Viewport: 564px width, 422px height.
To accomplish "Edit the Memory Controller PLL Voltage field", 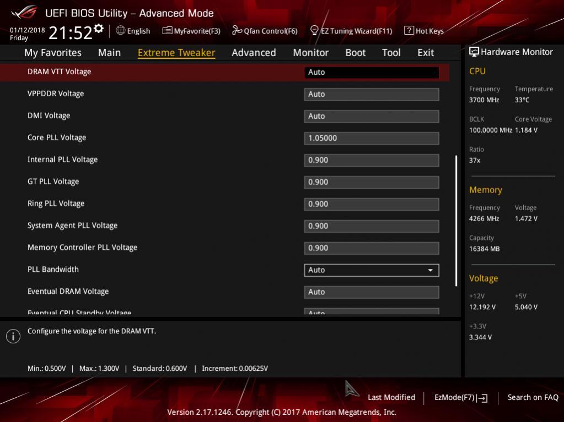I will point(371,248).
